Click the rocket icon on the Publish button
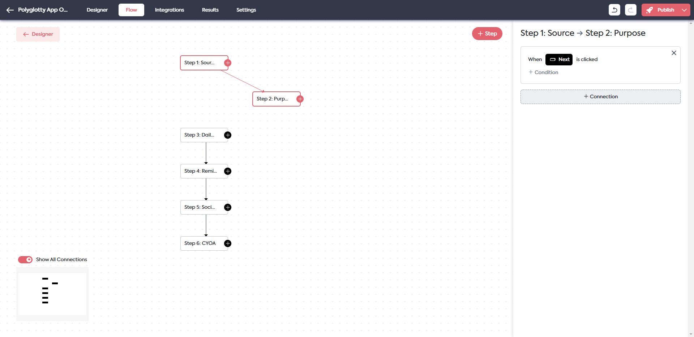Screen dimensions: 694x337 650,10
